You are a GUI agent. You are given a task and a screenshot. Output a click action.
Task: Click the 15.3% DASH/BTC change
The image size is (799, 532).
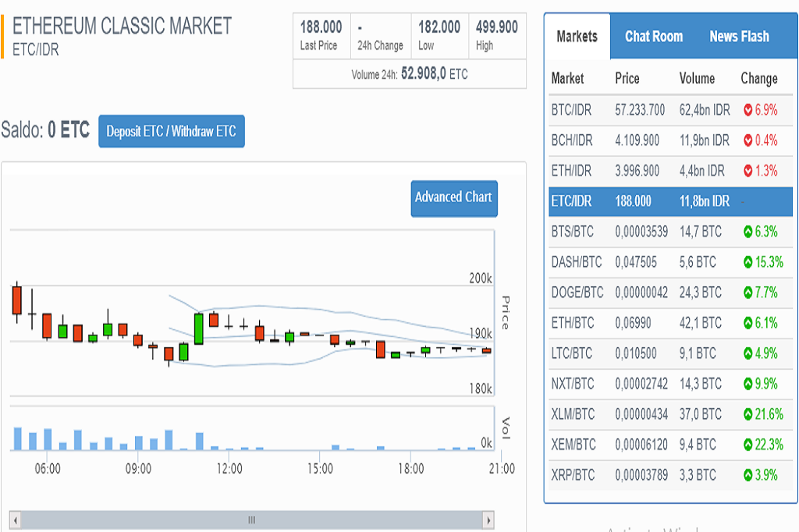(x=769, y=262)
